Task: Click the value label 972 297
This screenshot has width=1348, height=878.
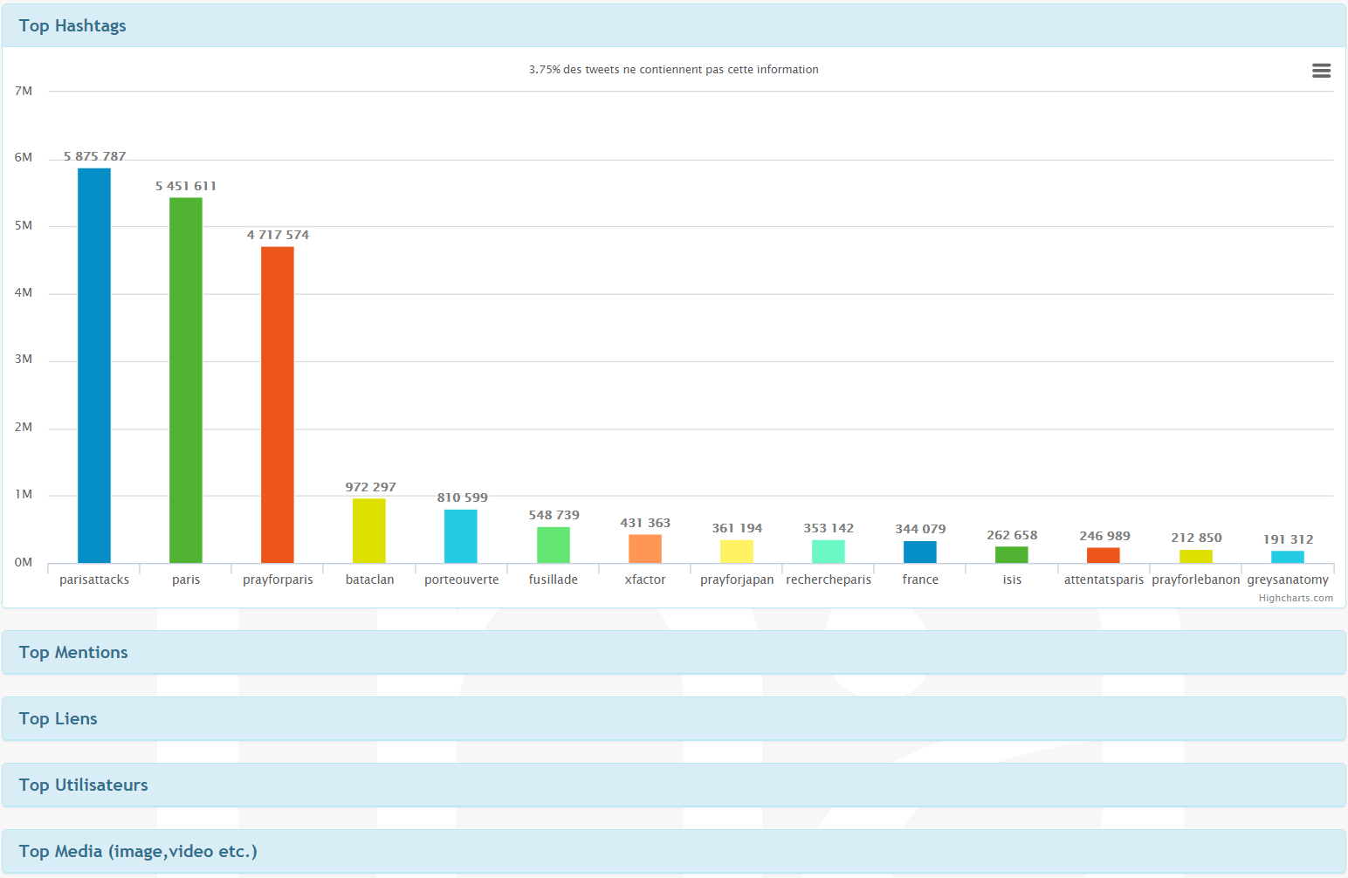Action: coord(370,487)
